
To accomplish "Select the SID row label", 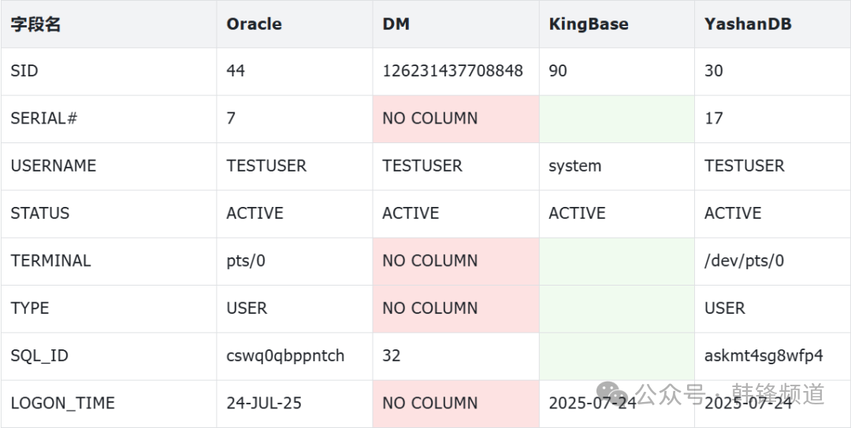I will click(x=24, y=71).
